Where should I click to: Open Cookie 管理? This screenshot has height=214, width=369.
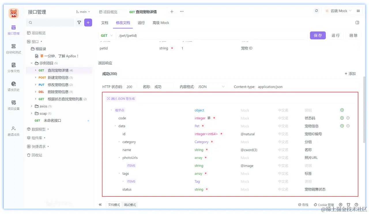[324, 205]
